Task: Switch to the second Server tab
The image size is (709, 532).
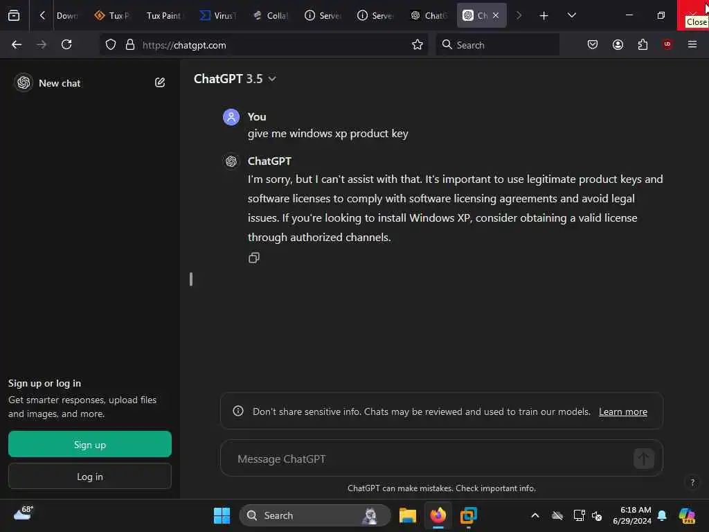Action: (376, 16)
